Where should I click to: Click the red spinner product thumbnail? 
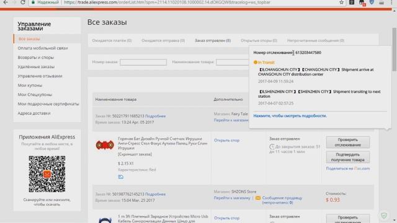tap(105, 145)
